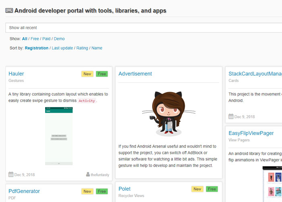
Task: Filter the list to show Free items
Action: 35,39
